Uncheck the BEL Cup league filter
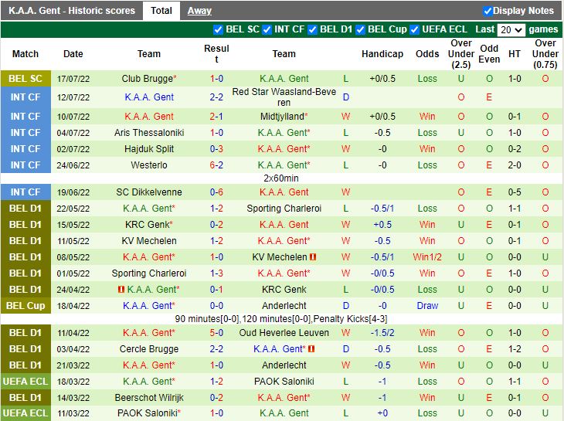The image size is (564, 421). coord(360,30)
